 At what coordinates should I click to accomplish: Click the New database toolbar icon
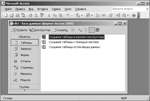pos(6,15)
